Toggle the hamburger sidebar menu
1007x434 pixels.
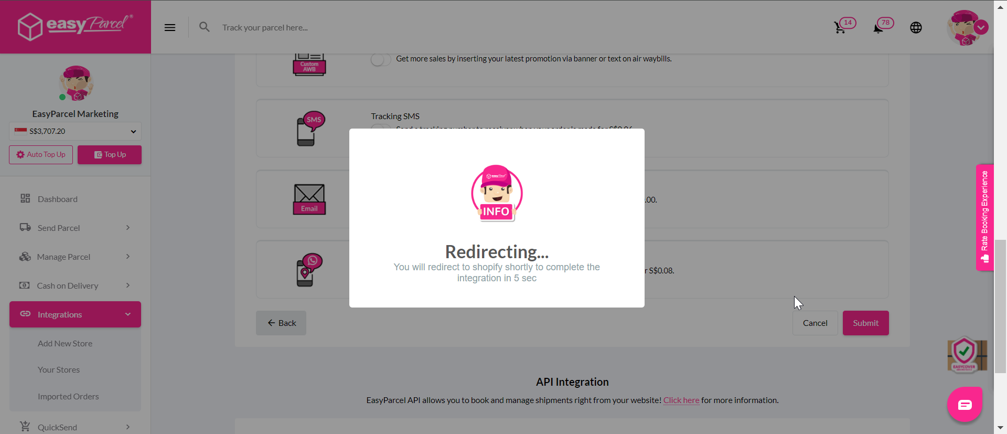tap(170, 28)
